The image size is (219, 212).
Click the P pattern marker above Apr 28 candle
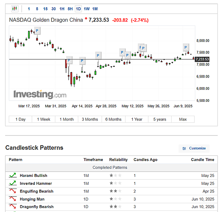coord(98,56)
